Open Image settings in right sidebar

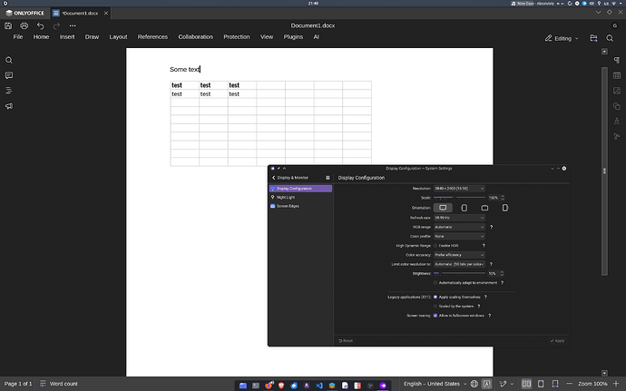tap(617, 91)
